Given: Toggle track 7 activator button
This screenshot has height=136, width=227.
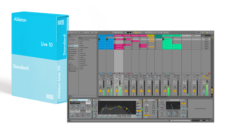Looking at the screenshot, I should coord(149,91).
